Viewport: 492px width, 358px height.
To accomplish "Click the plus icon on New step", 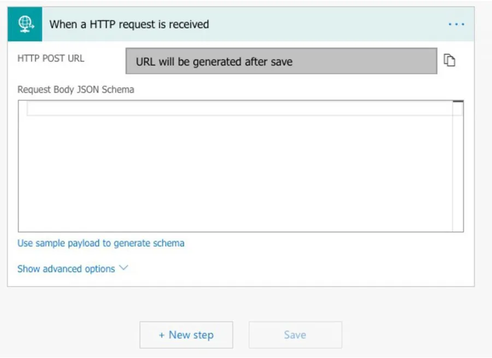I will (162, 335).
